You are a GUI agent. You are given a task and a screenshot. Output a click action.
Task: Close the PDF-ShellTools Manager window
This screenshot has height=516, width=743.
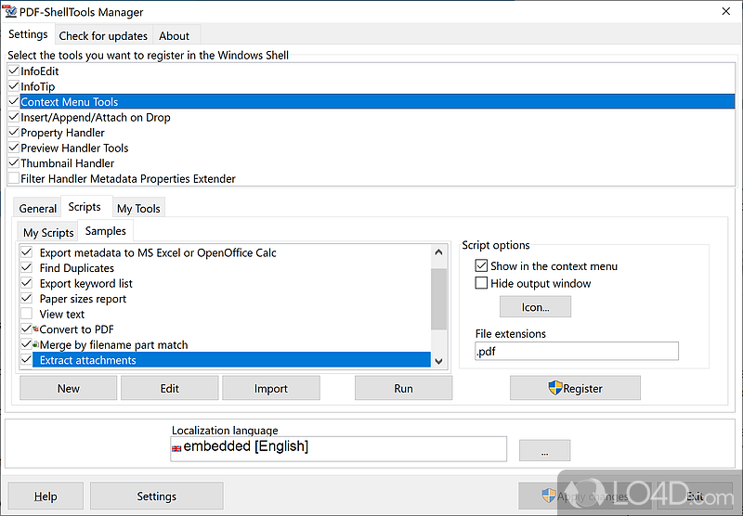point(726,11)
